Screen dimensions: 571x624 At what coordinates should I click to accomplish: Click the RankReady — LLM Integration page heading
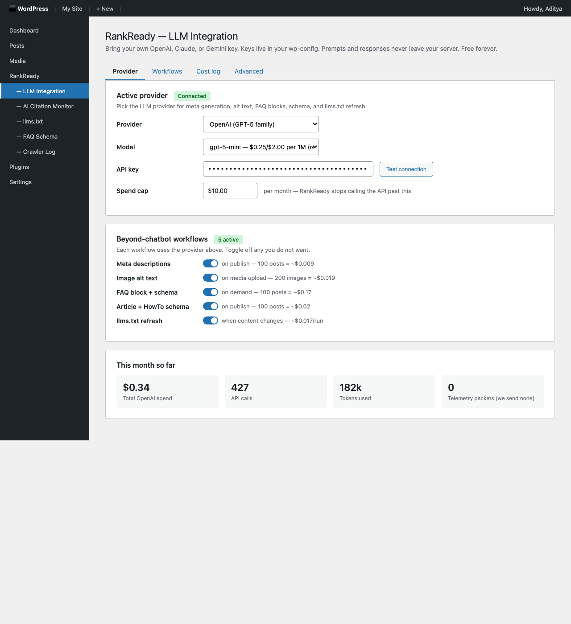(172, 36)
